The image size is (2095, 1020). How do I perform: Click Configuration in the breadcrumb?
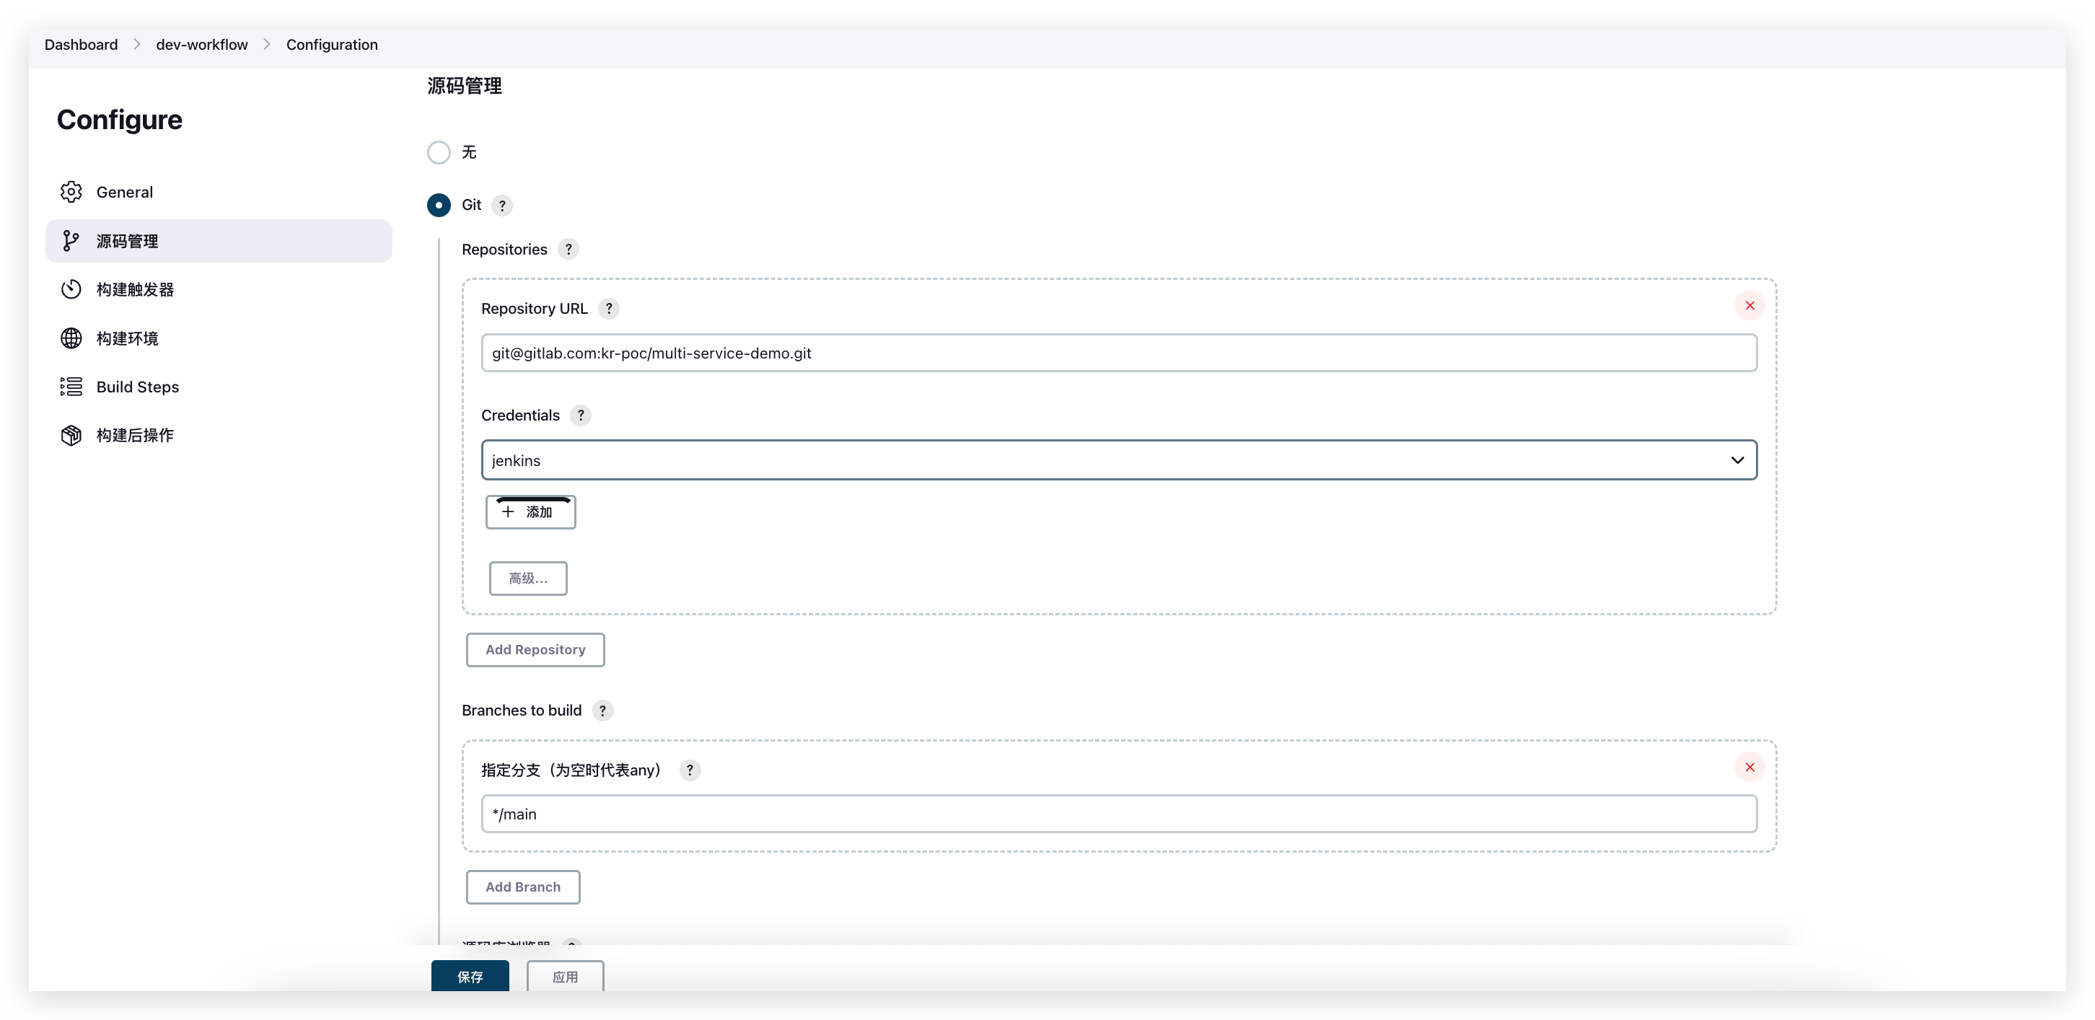332,45
